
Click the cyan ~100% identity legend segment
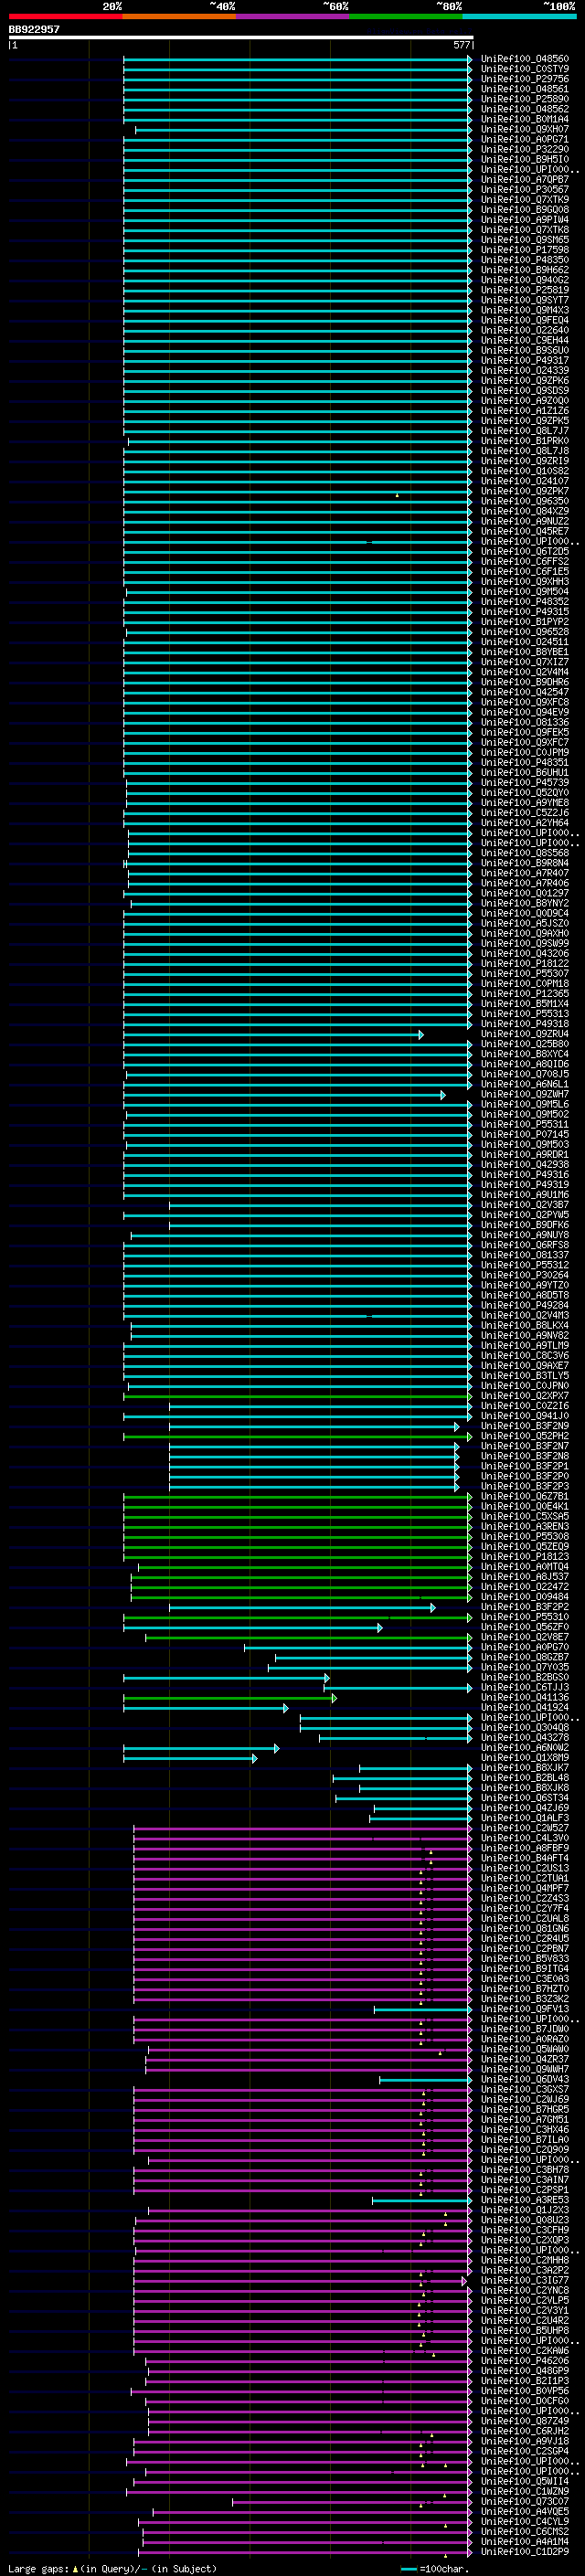(519, 16)
